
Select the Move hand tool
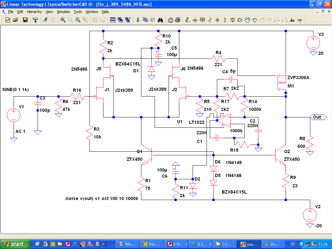pos(247,20)
